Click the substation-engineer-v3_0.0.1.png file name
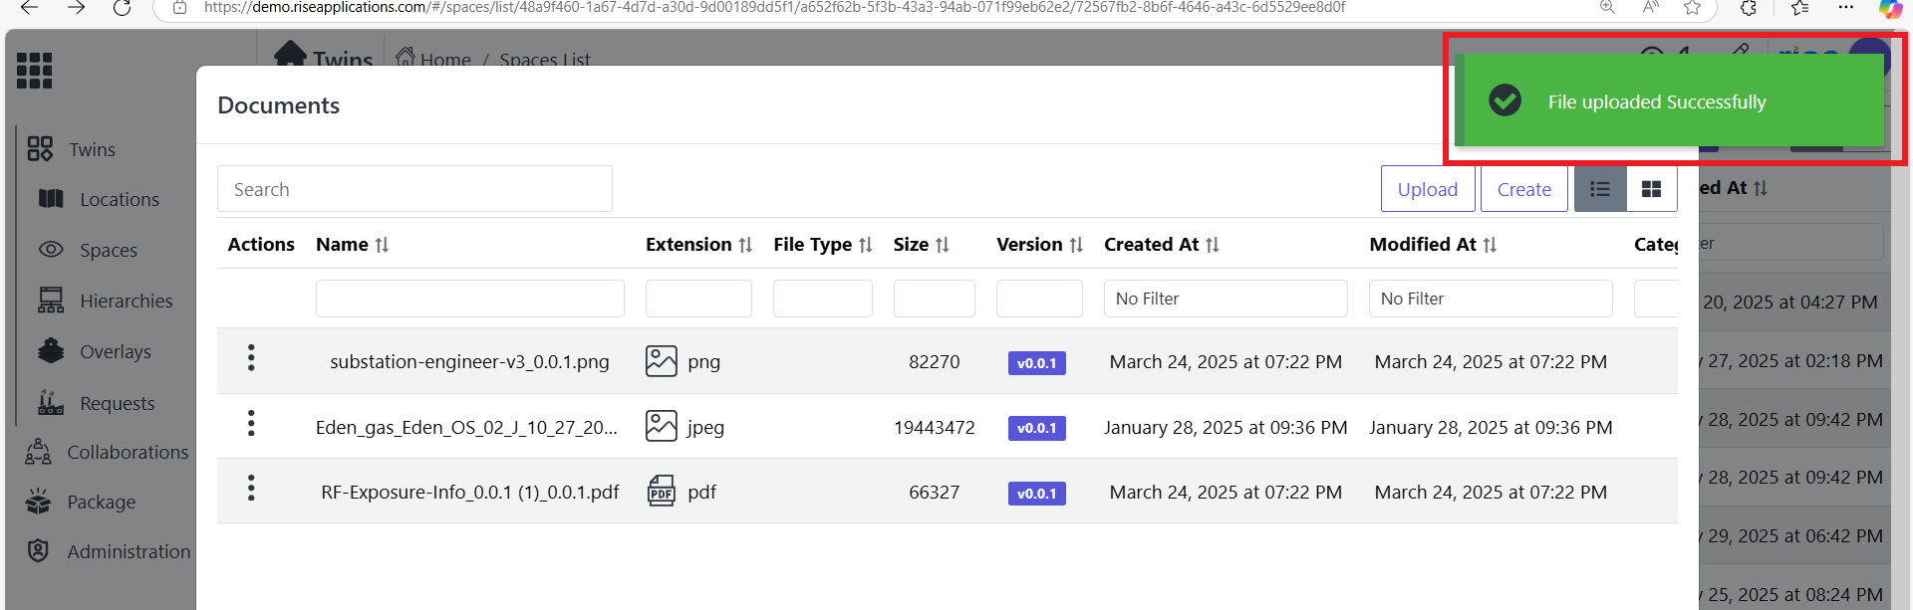This screenshot has width=1913, height=610. [469, 362]
